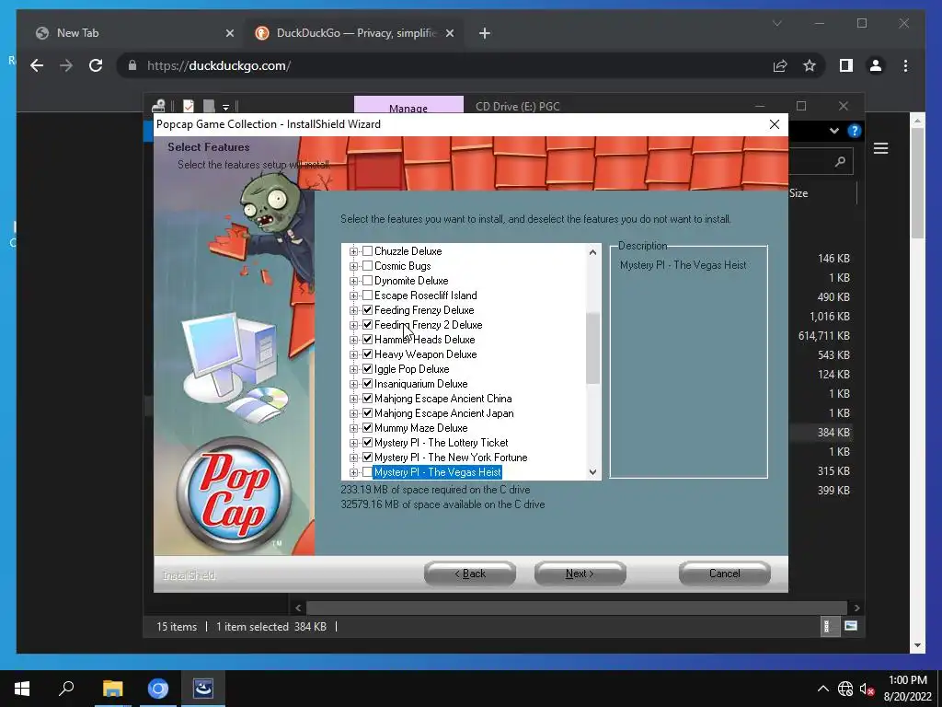
Task: Close the DuckDuckGo tab
Action: 450,33
